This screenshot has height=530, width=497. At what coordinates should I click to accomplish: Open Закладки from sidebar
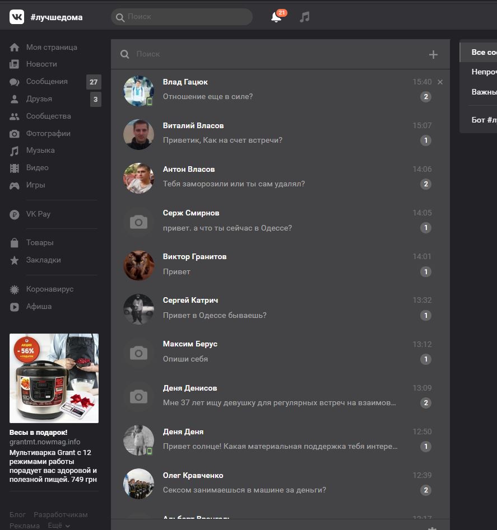click(43, 260)
